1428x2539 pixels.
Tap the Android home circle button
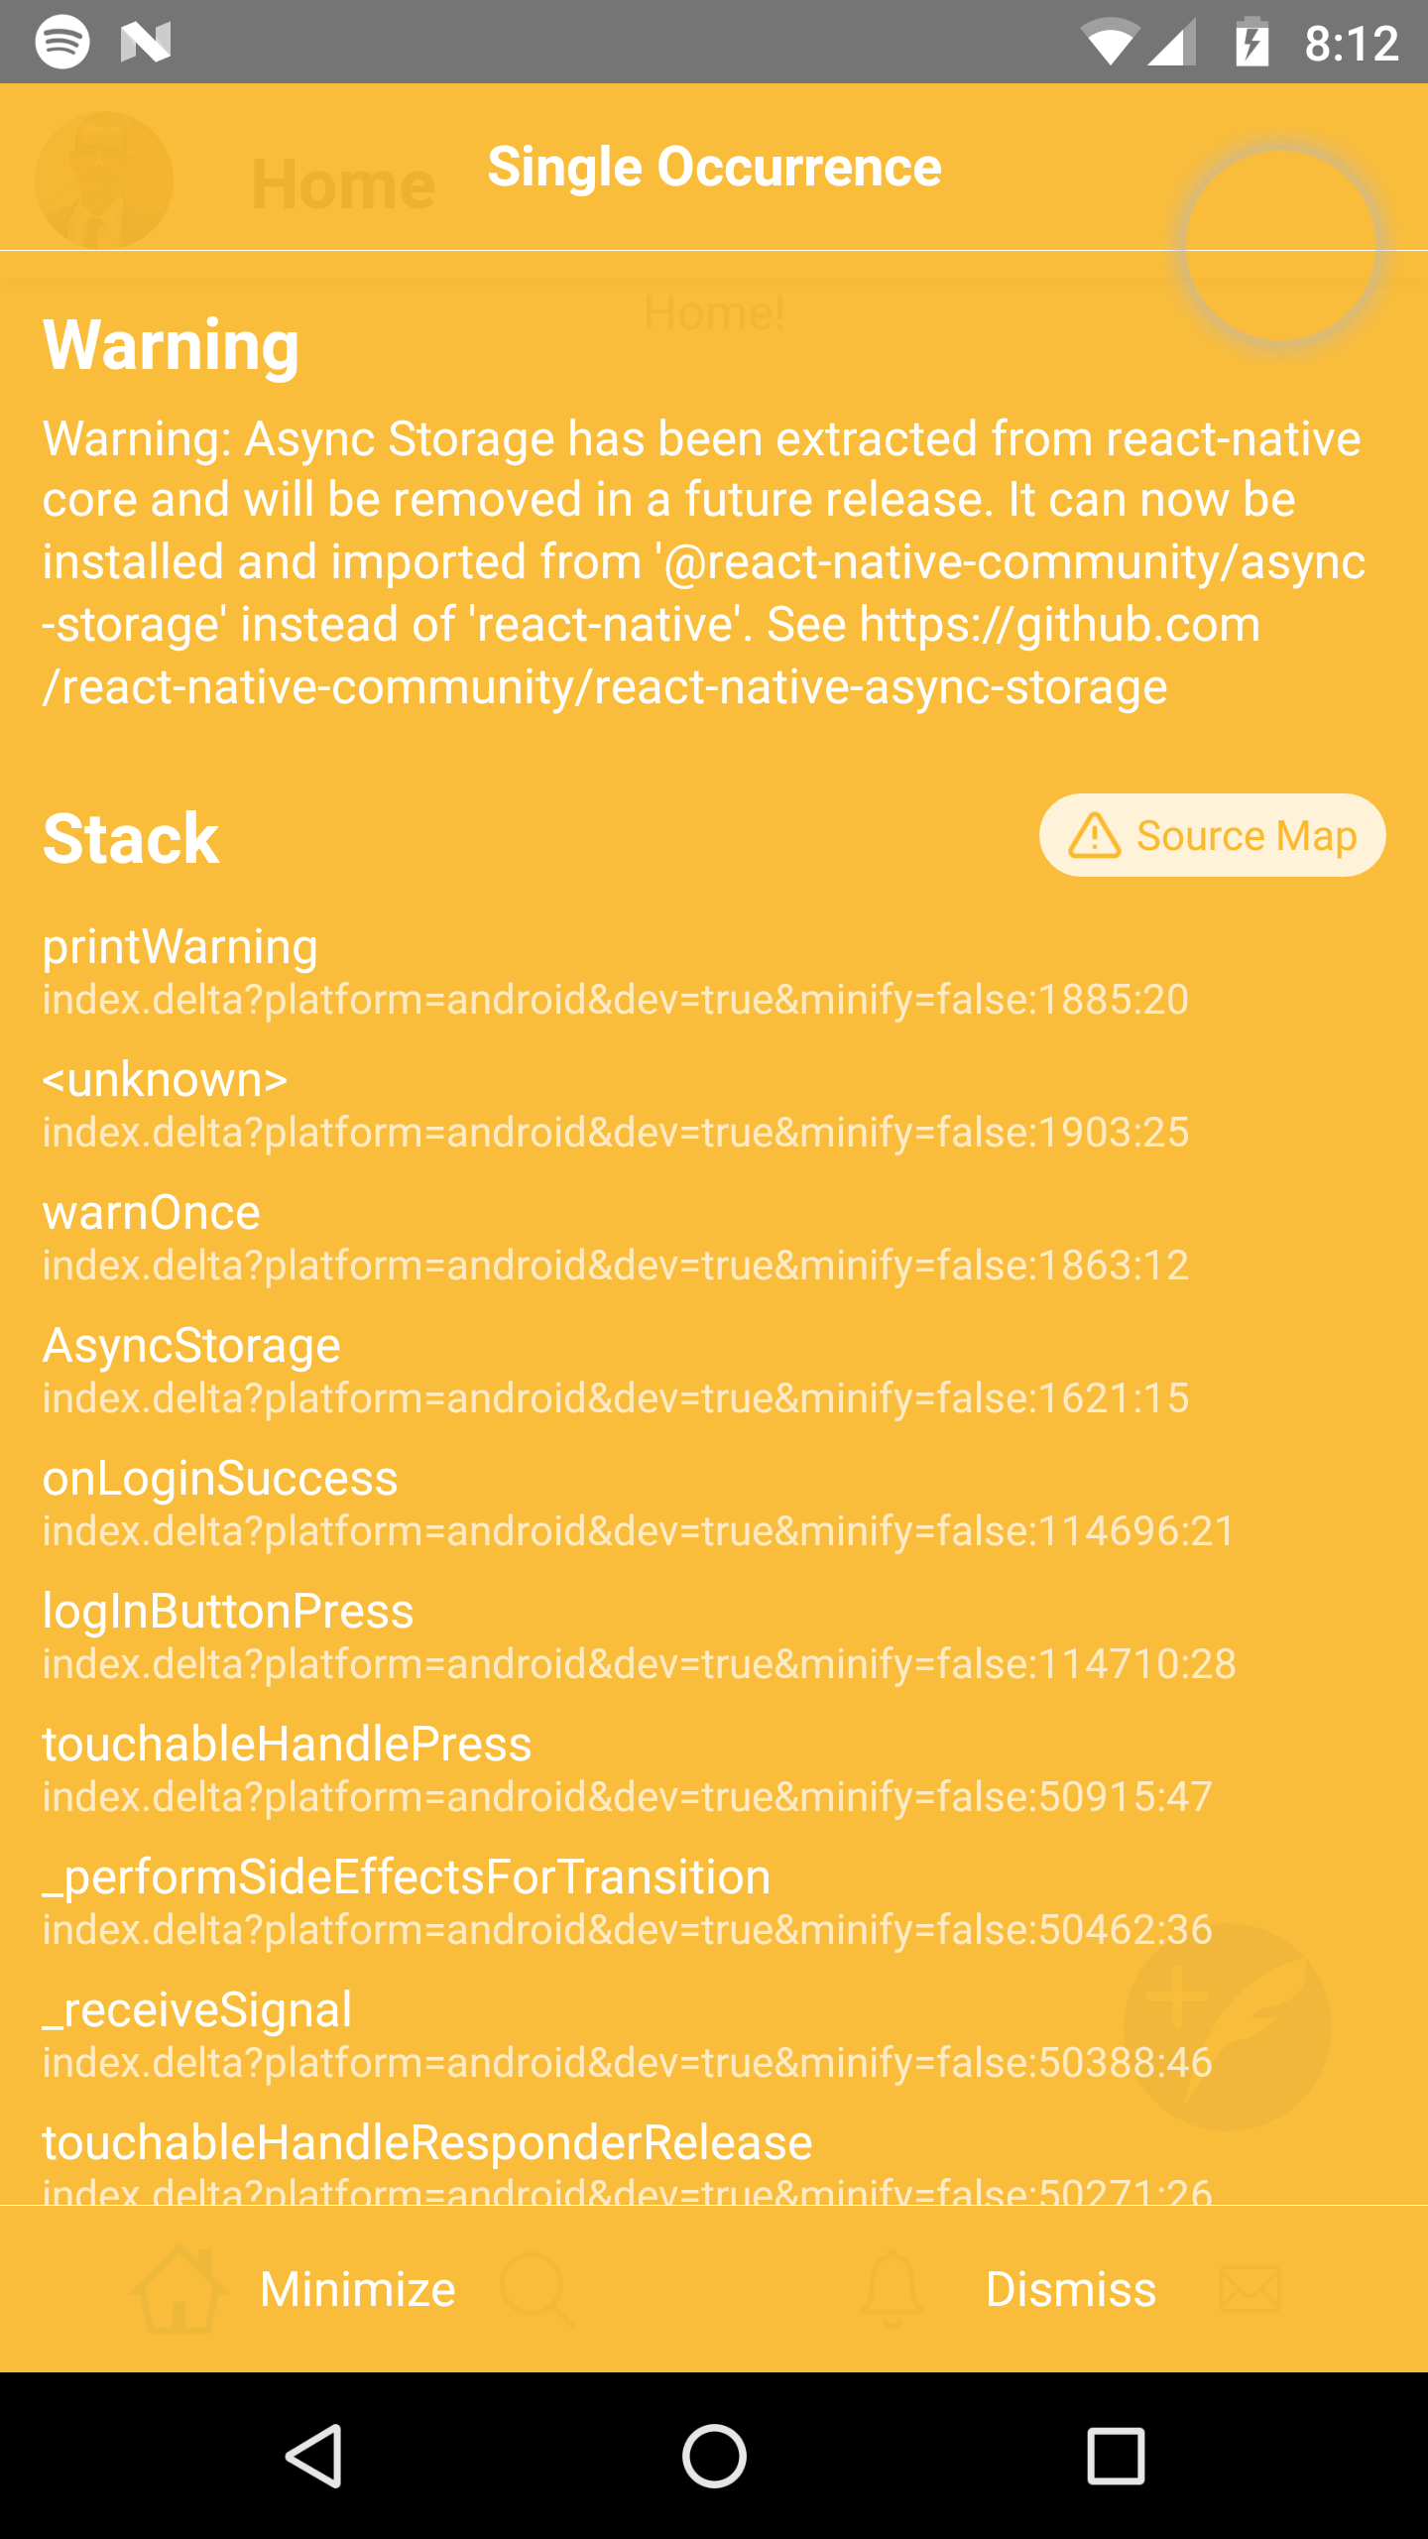pos(714,2456)
